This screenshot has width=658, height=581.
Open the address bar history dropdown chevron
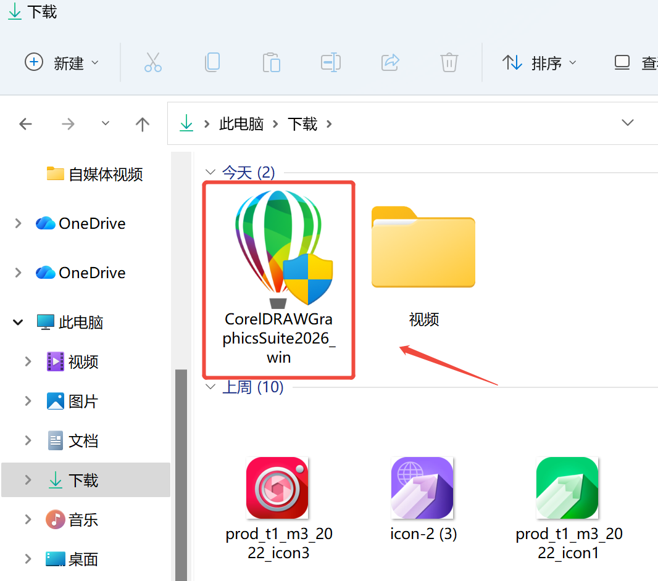click(628, 123)
